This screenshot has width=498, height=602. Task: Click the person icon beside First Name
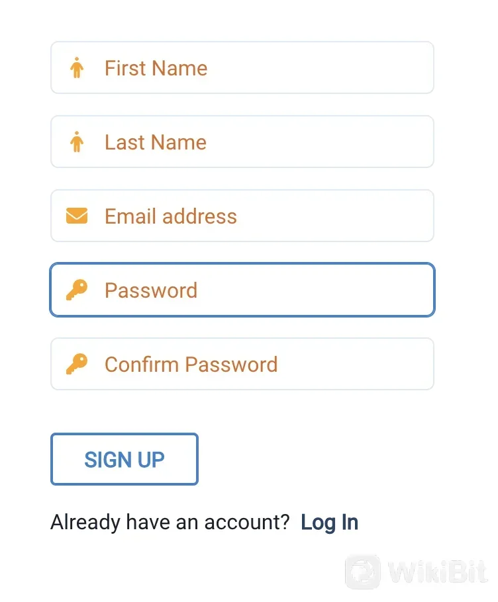pos(77,67)
